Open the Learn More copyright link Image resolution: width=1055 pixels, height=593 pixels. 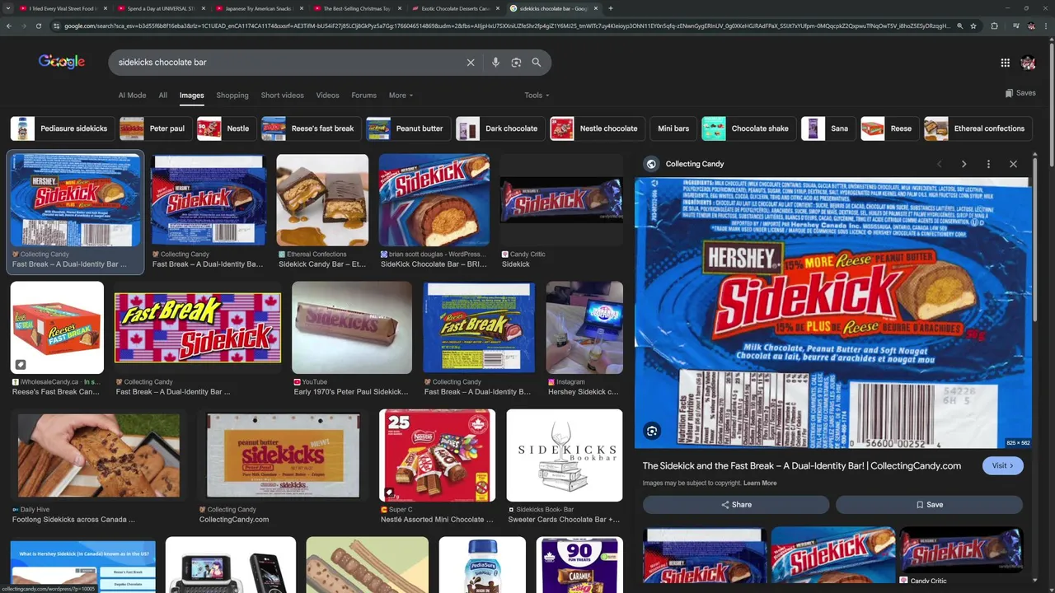(x=760, y=483)
